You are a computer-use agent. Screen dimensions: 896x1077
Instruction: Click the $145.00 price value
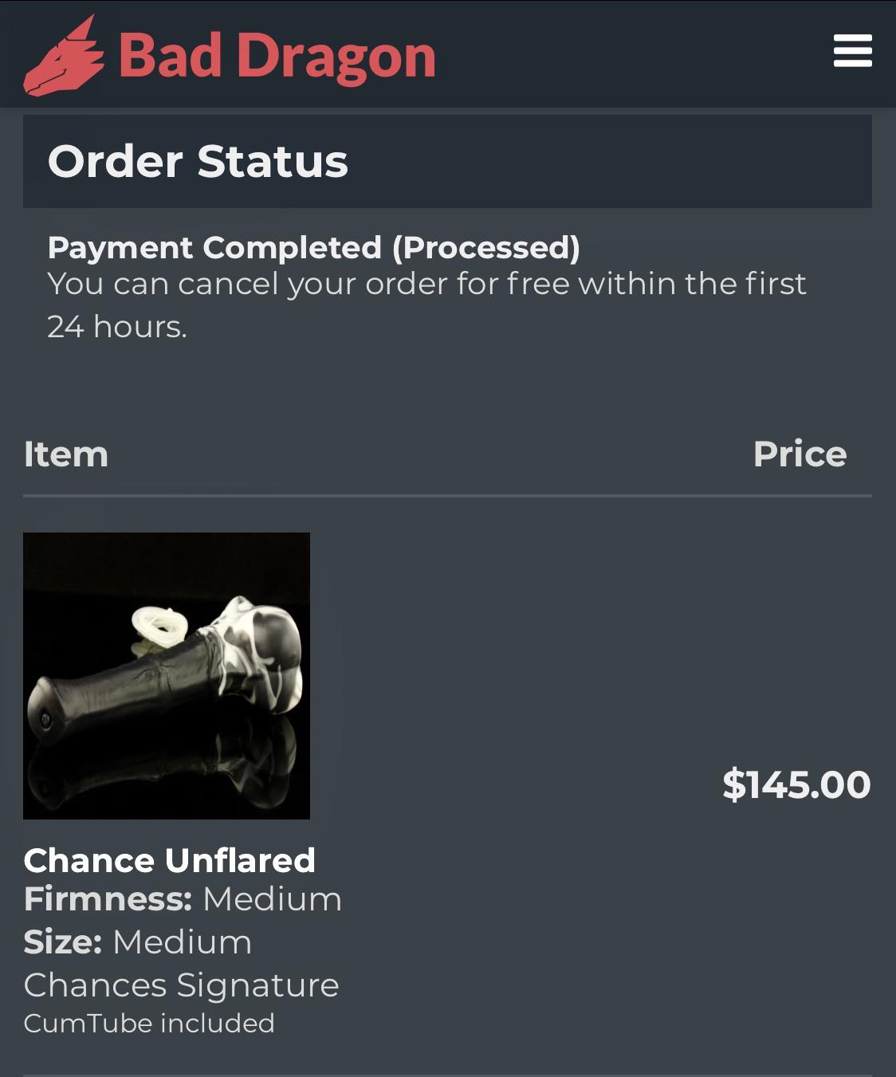pyautogui.click(x=795, y=783)
